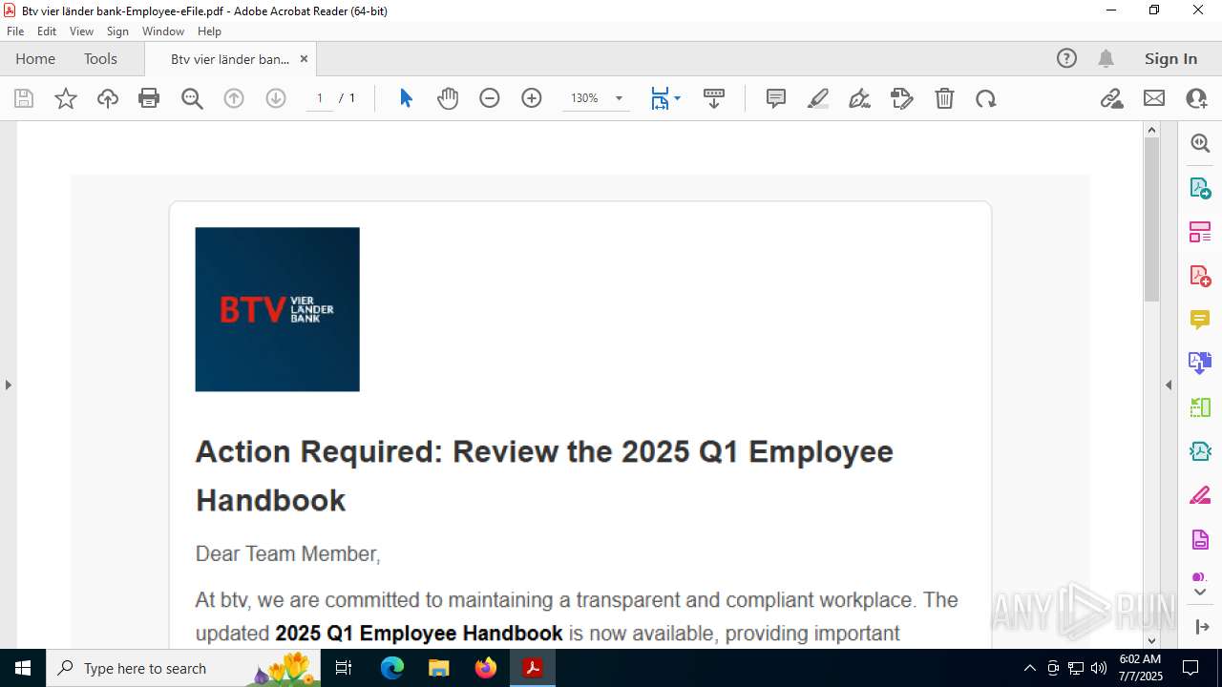
Task: Open the request e-signatures tool
Action: [902, 98]
